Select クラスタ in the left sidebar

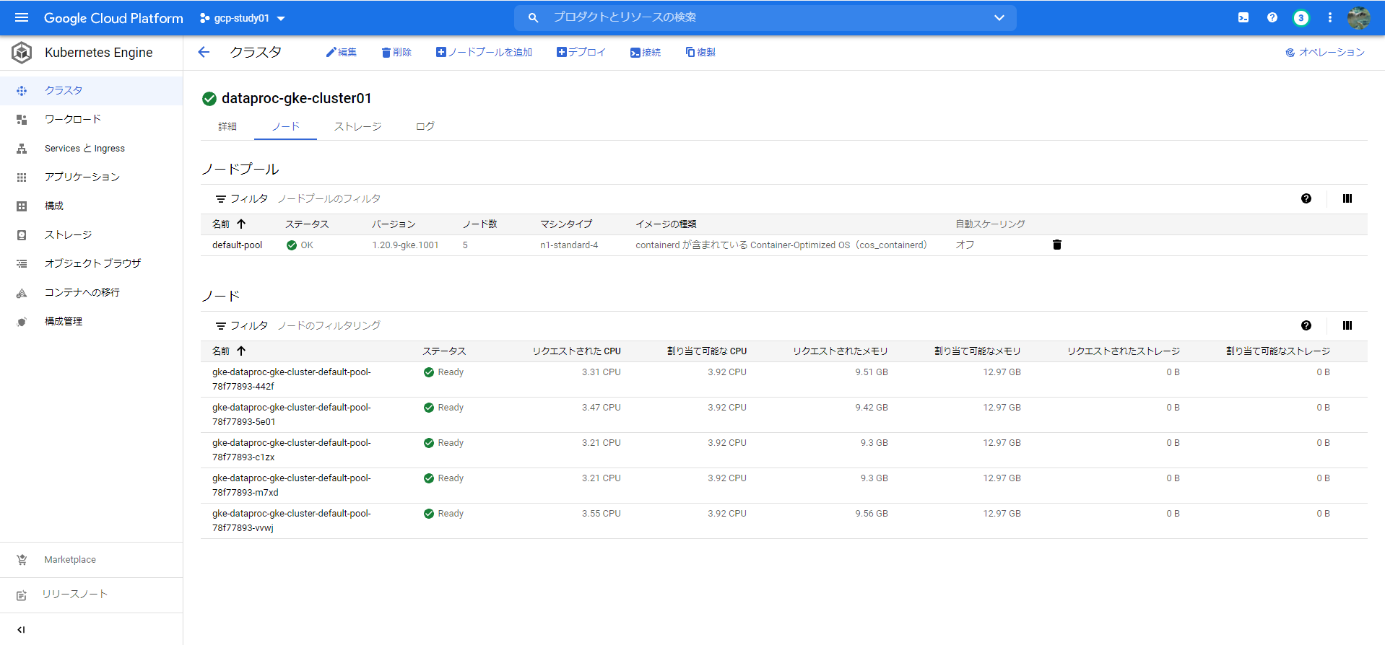pyautogui.click(x=91, y=91)
